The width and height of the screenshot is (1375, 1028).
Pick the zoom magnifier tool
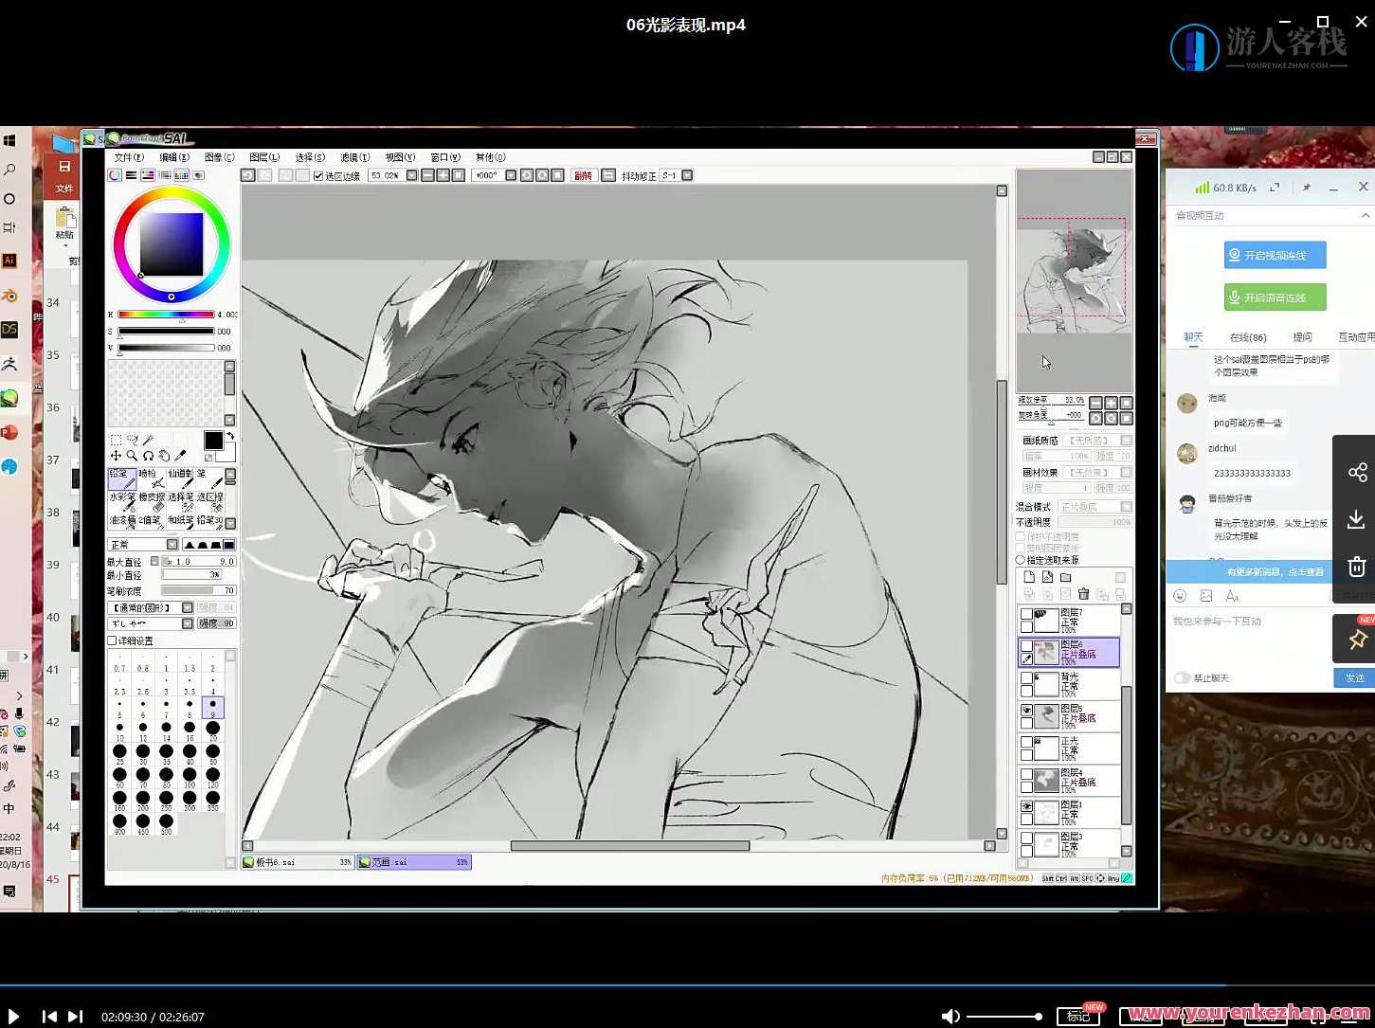point(132,456)
